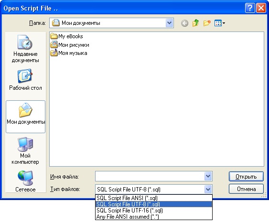Select the Мои рисунки folder icon

pyautogui.click(x=54, y=45)
